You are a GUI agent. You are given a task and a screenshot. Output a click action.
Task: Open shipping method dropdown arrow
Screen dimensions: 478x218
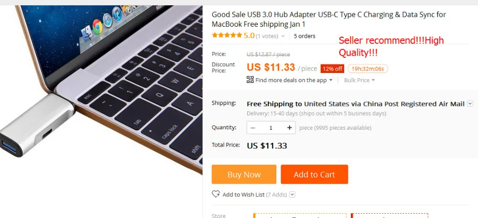tap(470, 104)
